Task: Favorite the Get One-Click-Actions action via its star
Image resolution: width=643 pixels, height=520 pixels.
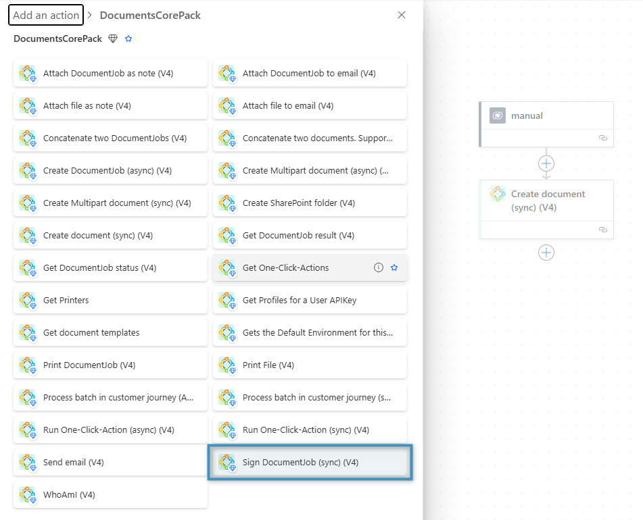Action: coord(394,267)
